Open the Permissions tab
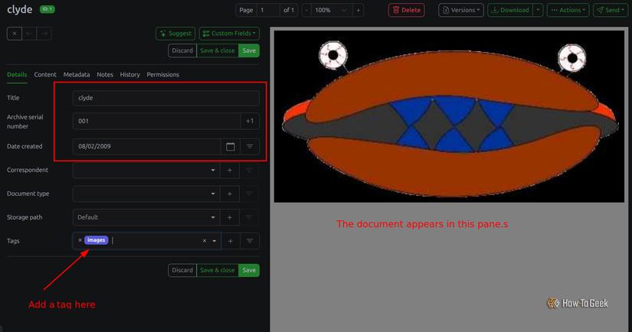Viewport: 632px width, 332px height. point(163,75)
